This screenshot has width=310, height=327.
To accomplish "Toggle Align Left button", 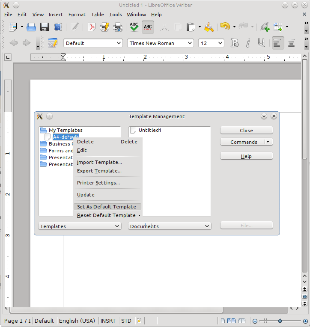I will point(278,43).
